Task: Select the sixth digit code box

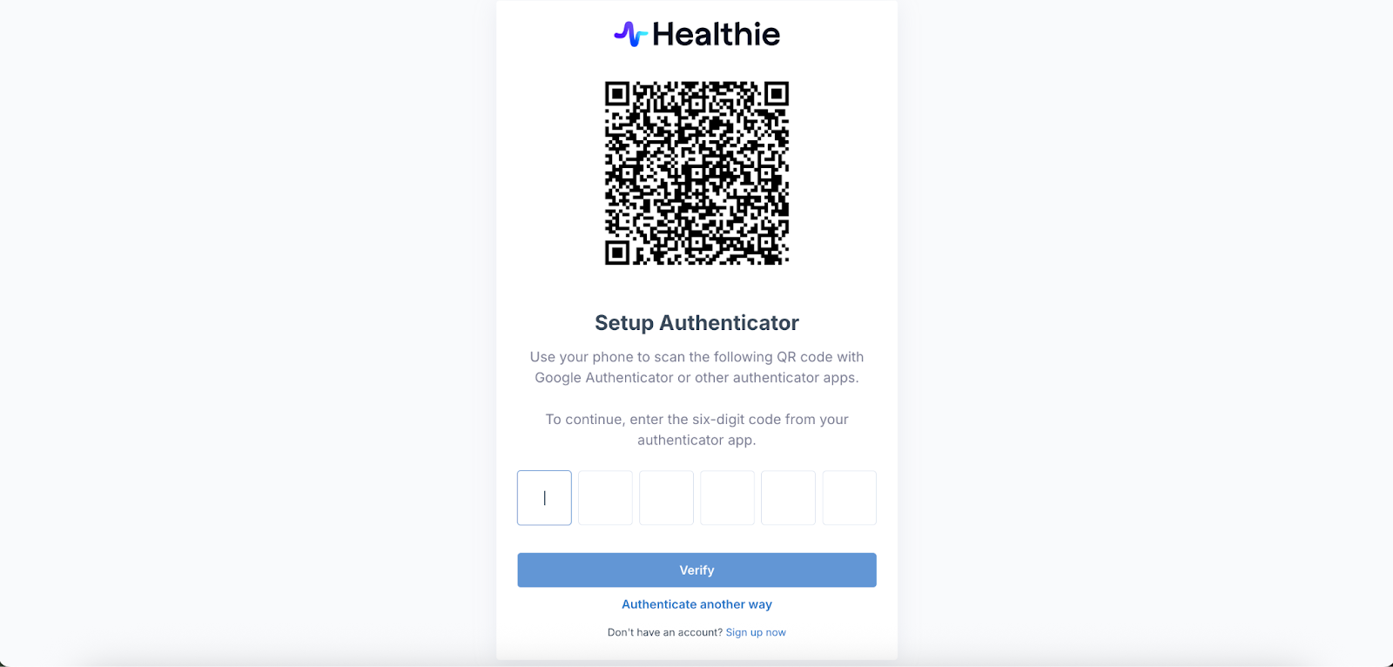Action: (x=849, y=498)
